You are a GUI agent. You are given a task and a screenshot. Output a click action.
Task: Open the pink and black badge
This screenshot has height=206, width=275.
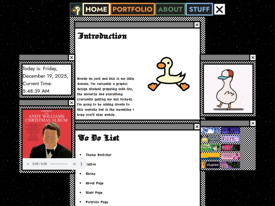[231, 148]
